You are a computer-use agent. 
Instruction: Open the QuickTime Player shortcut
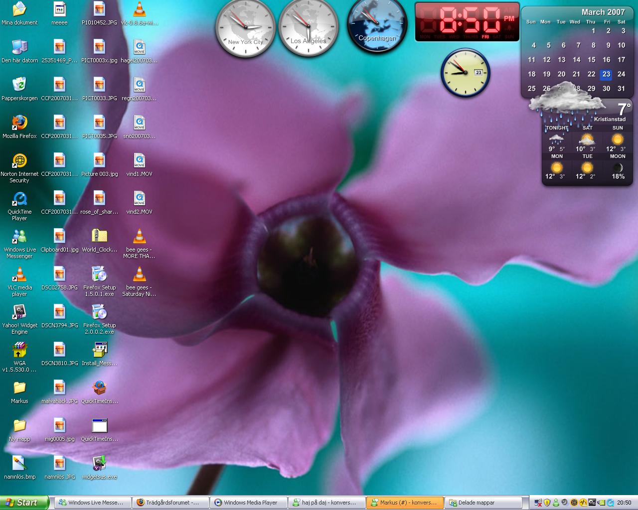19,199
